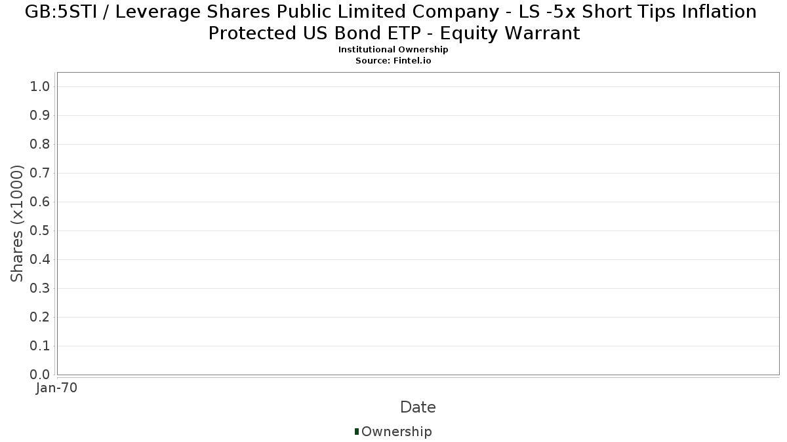Click the 0.2 y-axis tick label
787x442 pixels.
click(40, 318)
